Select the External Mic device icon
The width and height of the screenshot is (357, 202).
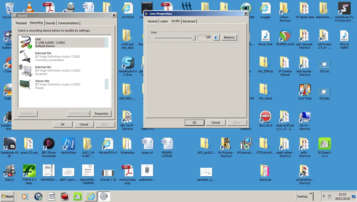click(x=25, y=56)
